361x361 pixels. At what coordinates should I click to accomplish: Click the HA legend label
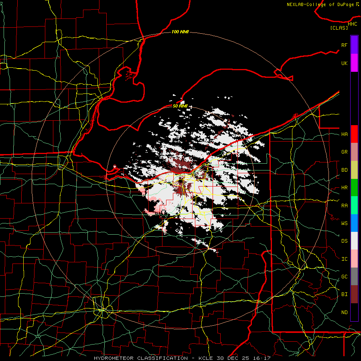[x=344, y=134]
